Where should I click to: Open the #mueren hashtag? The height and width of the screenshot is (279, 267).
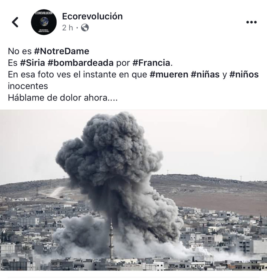pos(169,74)
